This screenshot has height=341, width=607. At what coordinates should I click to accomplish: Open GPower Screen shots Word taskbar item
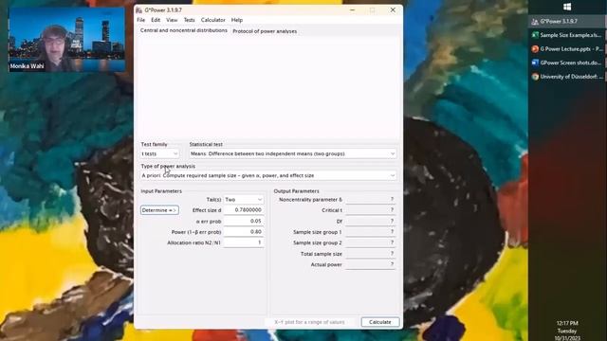tap(567, 63)
